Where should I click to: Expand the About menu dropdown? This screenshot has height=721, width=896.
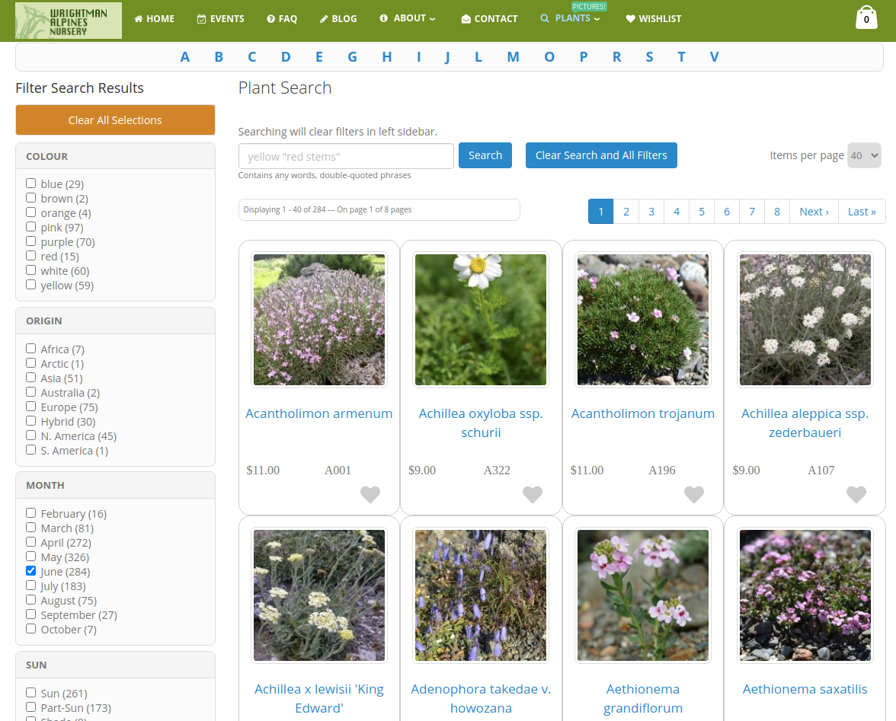click(x=408, y=18)
